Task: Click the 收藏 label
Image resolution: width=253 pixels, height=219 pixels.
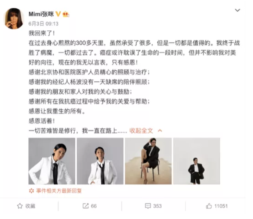Action: (30, 206)
